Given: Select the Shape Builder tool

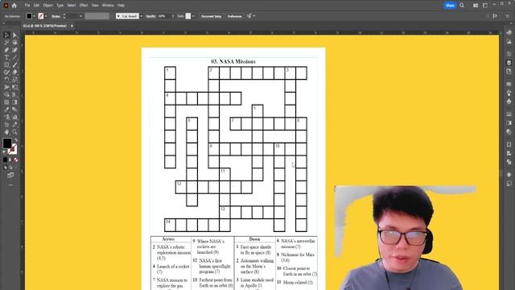Looking at the screenshot, I should click(6, 95).
